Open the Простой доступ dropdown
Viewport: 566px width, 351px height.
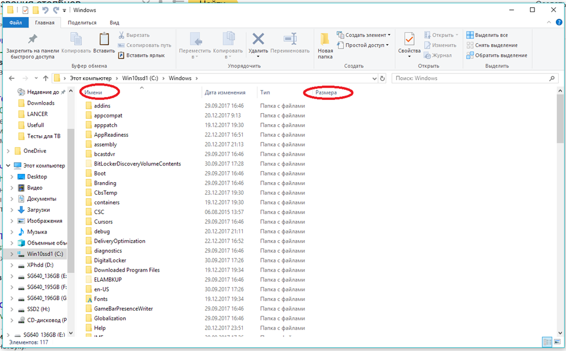pos(363,45)
